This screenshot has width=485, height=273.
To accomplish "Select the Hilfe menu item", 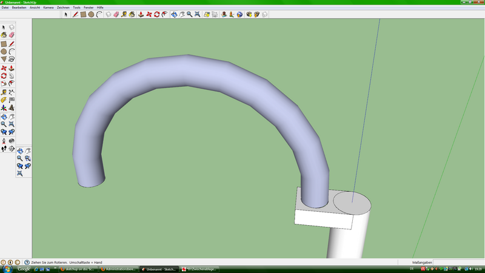I will [101, 7].
